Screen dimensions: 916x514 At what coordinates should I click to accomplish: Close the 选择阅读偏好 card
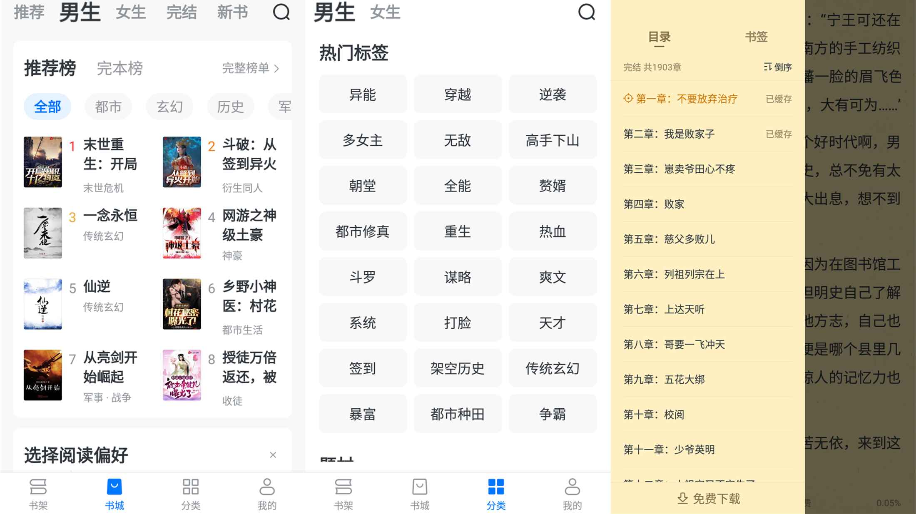tap(273, 455)
